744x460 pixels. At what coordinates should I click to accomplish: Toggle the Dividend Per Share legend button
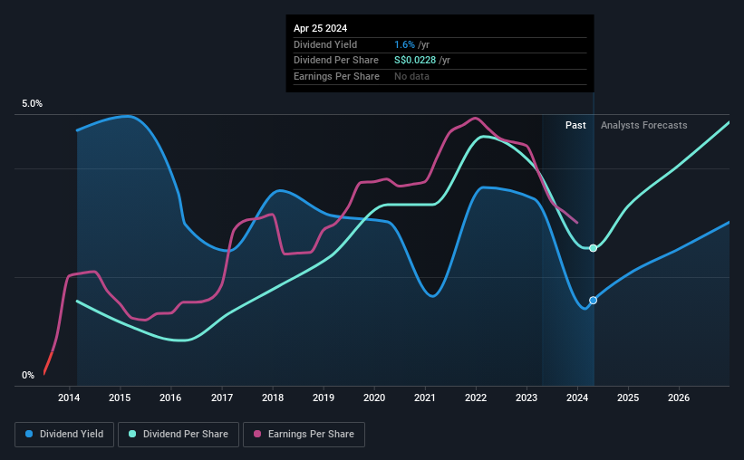[x=179, y=435]
